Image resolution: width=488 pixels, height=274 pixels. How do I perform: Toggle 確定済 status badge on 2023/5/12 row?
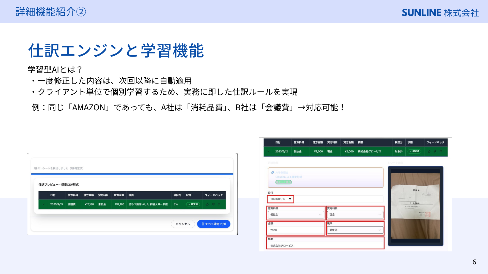pyautogui.click(x=415, y=151)
